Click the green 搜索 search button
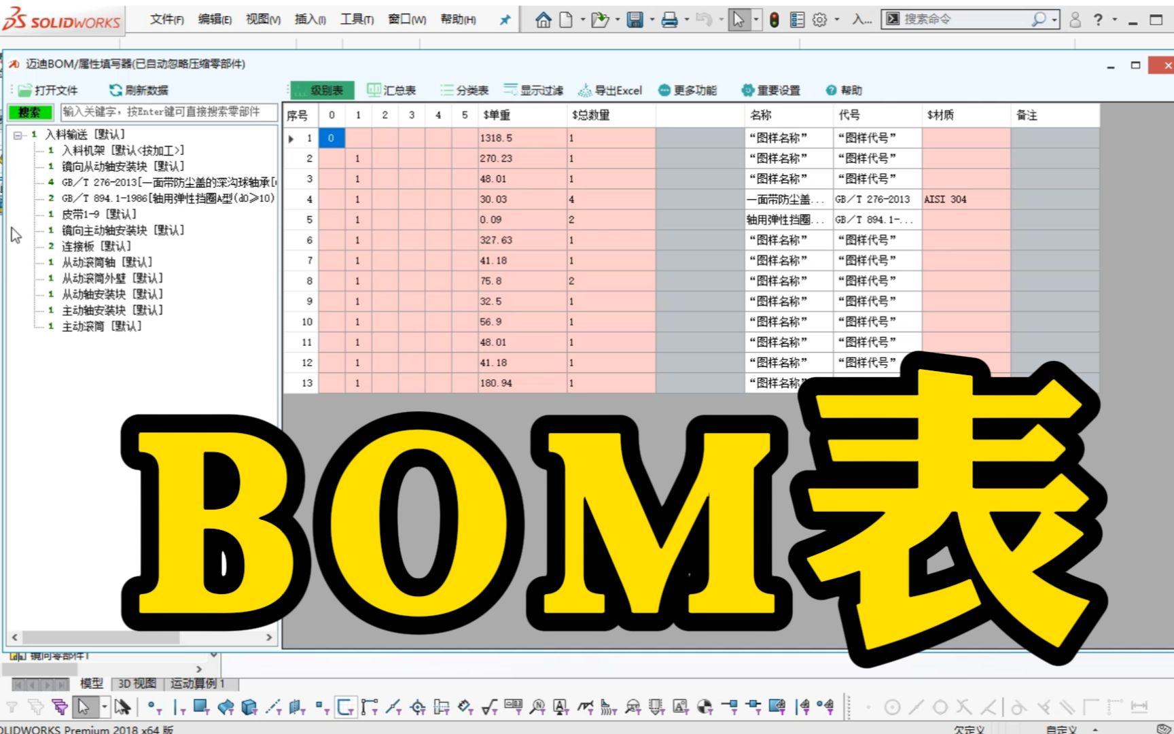Viewport: 1174px width, 734px height. tap(29, 112)
